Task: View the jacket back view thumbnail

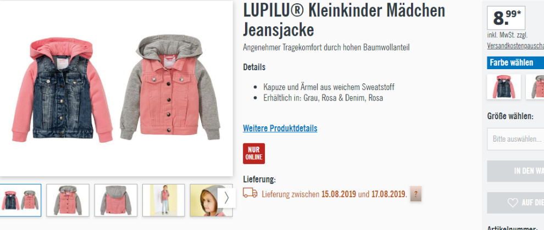Action: pos(116,200)
